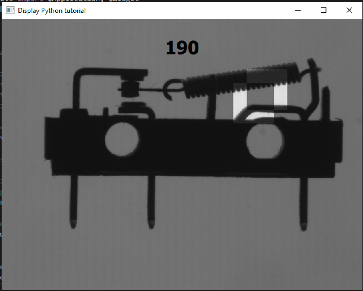363x291 pixels.
Task: Click the stacked contact under the left bracket
Action: (130, 89)
